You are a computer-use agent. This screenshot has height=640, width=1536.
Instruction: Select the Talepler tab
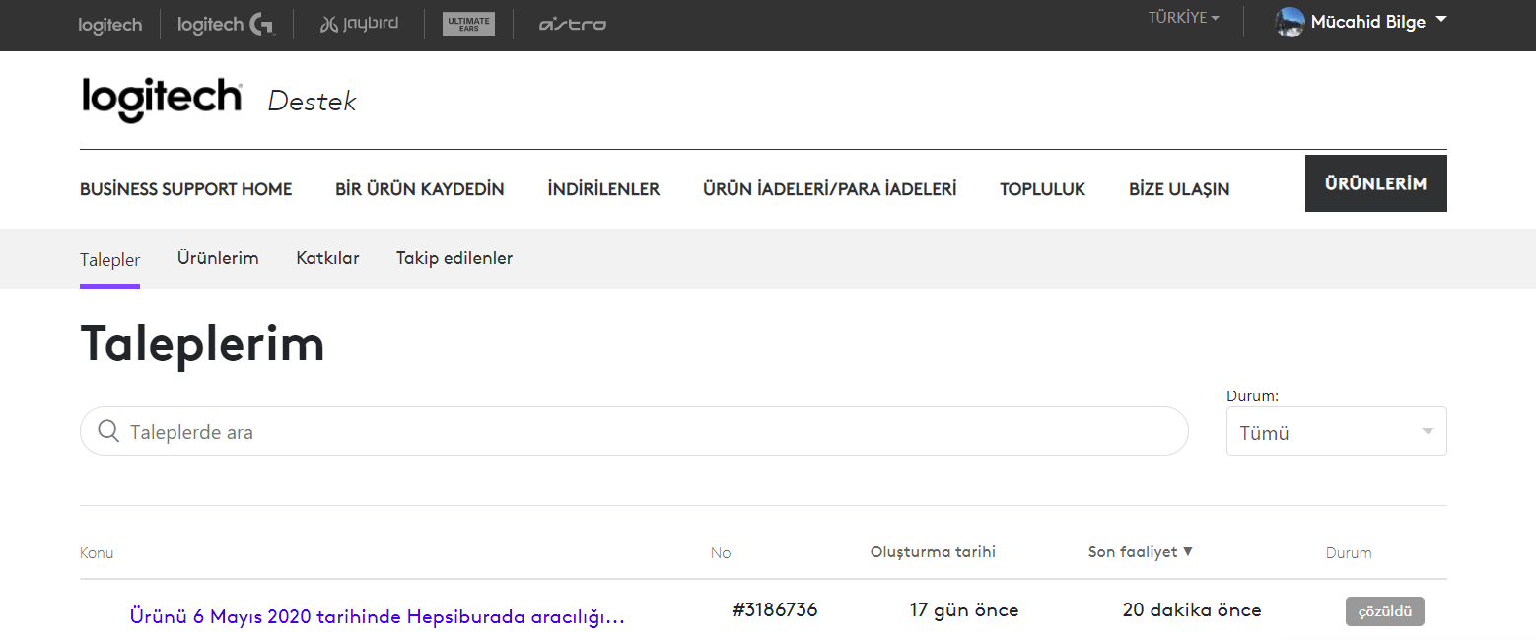(x=109, y=260)
